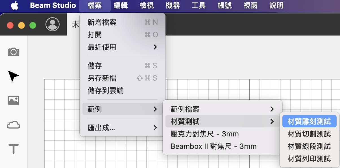This screenshot has height=168, width=340.
Task: Click the green fullscreen window button
Action: (x=33, y=25)
